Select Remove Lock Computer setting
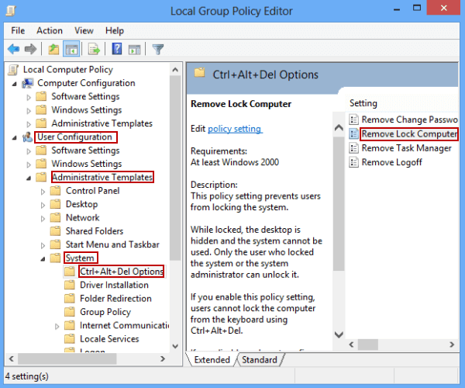The height and width of the screenshot is (388, 465). click(409, 134)
